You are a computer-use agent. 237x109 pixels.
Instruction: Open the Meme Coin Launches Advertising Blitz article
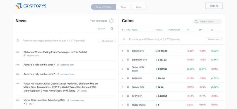[44, 100]
